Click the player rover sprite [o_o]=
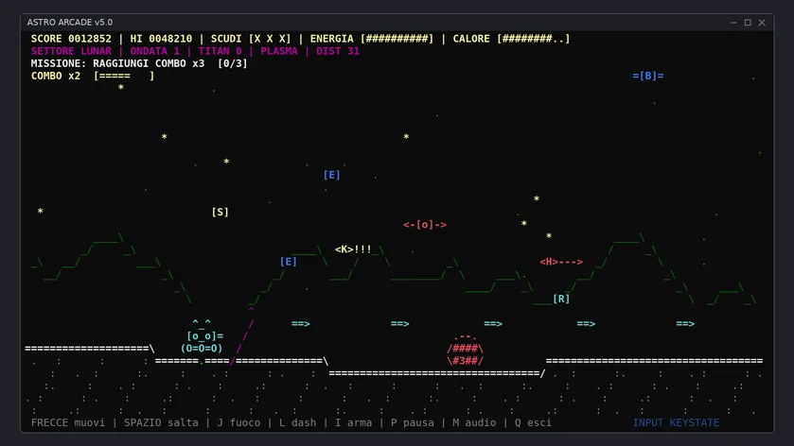The width and height of the screenshot is (794, 446). pyautogui.click(x=202, y=335)
